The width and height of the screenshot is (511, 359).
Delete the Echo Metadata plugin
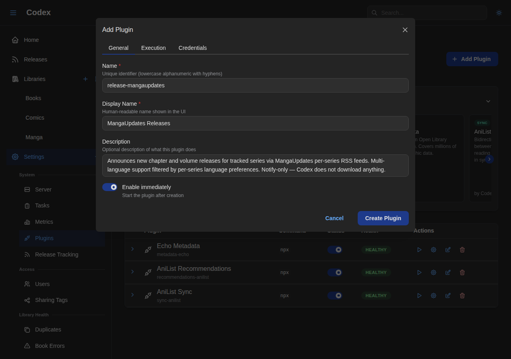pyautogui.click(x=462, y=250)
